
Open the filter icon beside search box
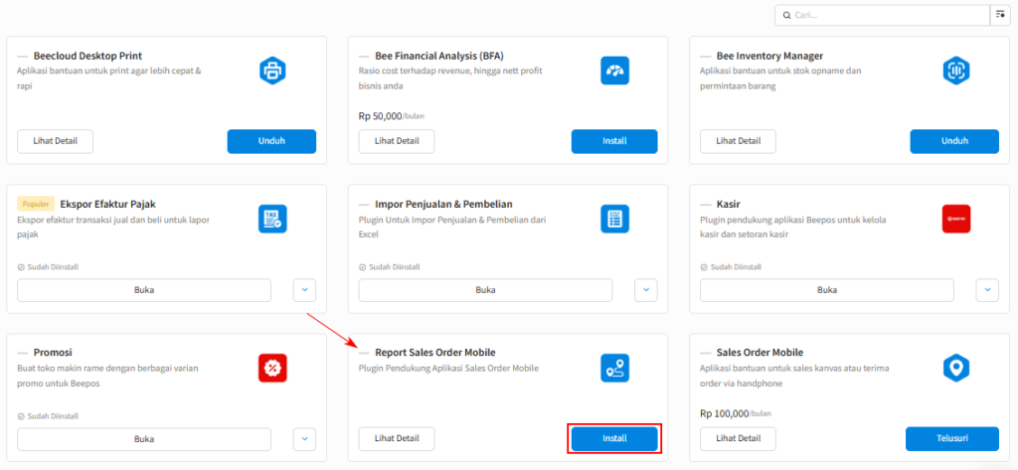coord(999,15)
